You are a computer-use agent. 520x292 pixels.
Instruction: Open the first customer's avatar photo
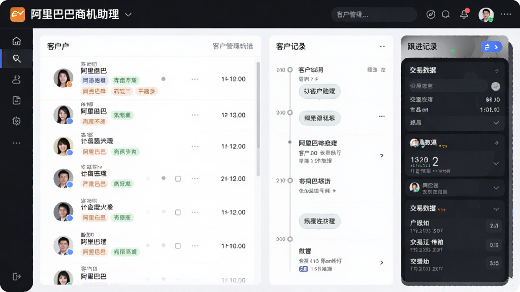click(x=63, y=78)
